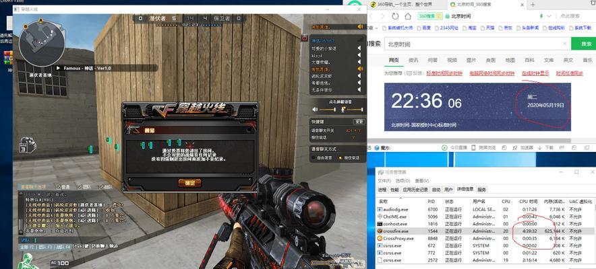The width and height of the screenshot is (596, 269).
Task: Switch to the 地图 search category
Action: [510, 60]
